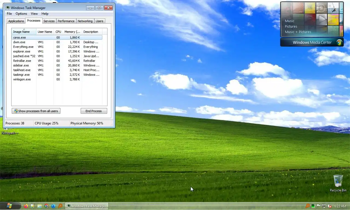Sort by User Name column header

coord(45,32)
